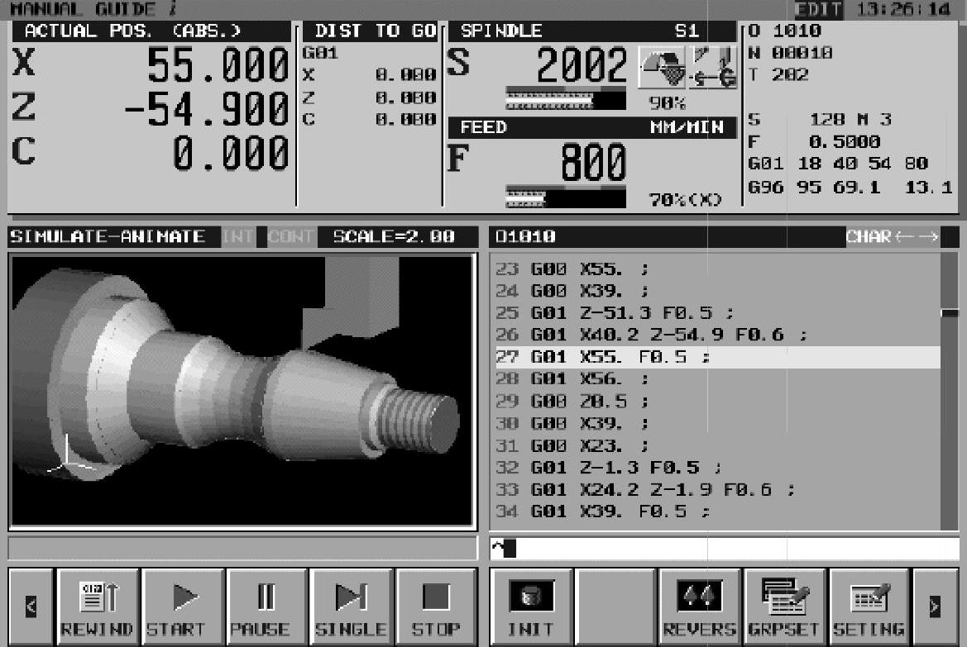Select the REVERS soft key
Image resolution: width=967 pixels, height=647 pixels.
click(x=699, y=607)
